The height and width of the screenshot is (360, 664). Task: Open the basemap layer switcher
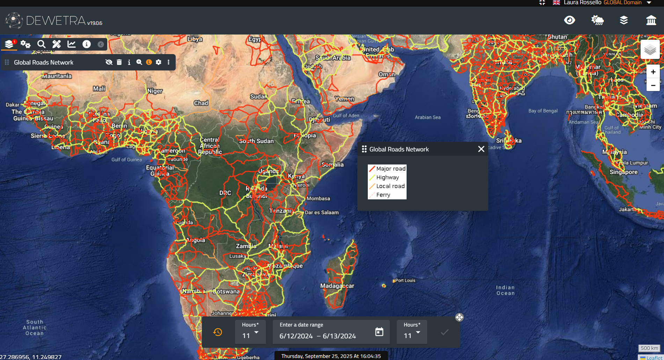coord(650,50)
